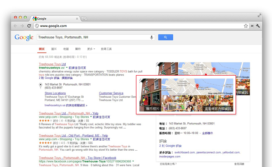Click translate link on the Portsmouth Yelp result

[x=102, y=117]
